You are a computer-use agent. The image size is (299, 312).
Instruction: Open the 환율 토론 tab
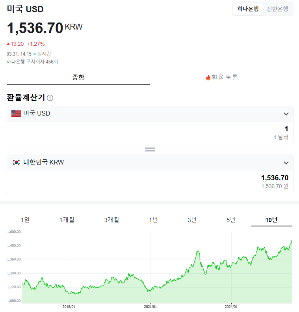coord(221,77)
